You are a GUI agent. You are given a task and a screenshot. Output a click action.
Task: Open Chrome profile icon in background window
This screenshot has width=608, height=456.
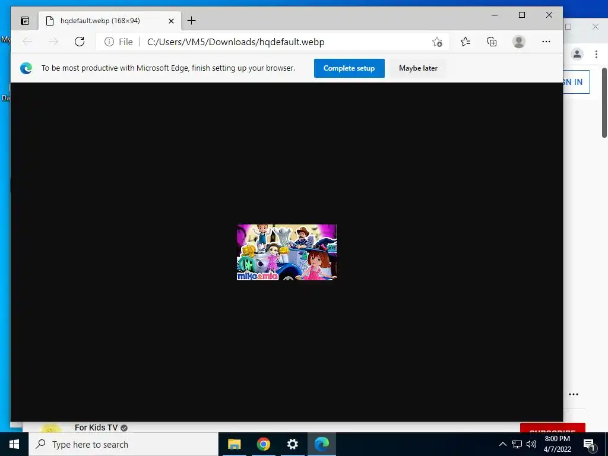pos(577,54)
